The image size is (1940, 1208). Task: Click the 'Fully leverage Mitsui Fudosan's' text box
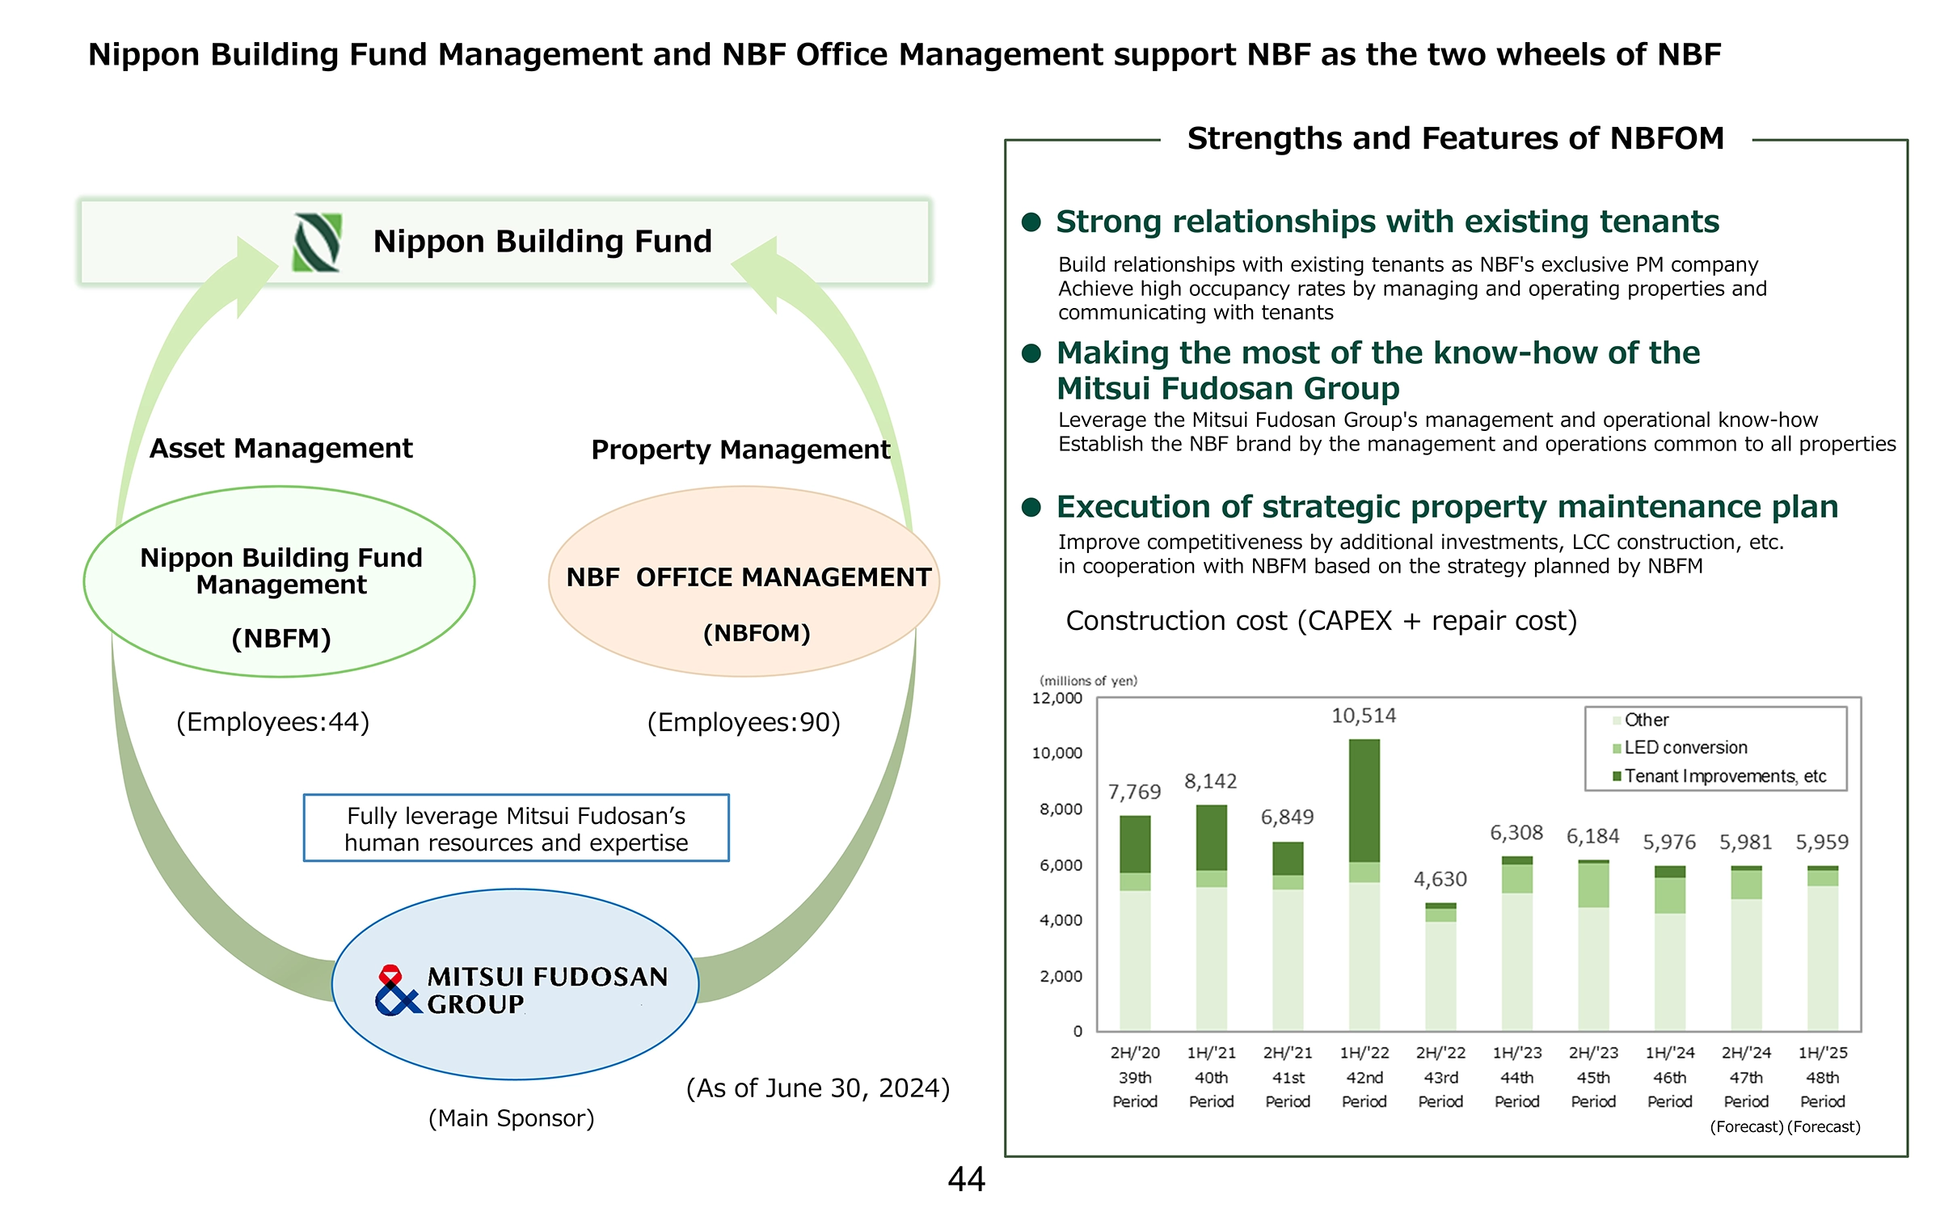point(516,828)
